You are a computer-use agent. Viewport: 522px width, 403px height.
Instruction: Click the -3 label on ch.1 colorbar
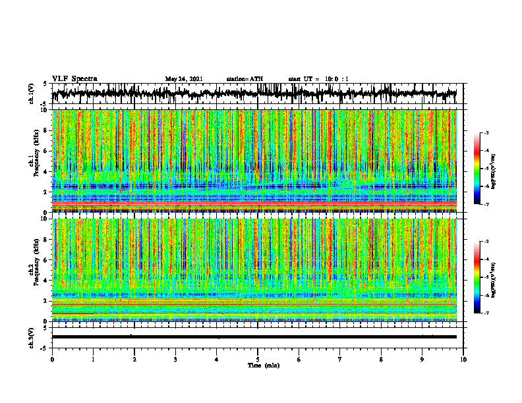coord(486,132)
